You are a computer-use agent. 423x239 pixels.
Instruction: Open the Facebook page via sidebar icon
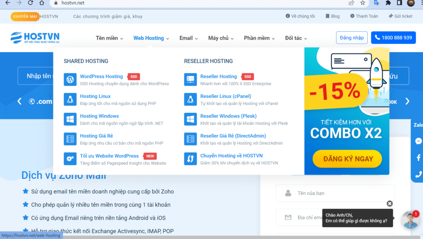pos(418,157)
